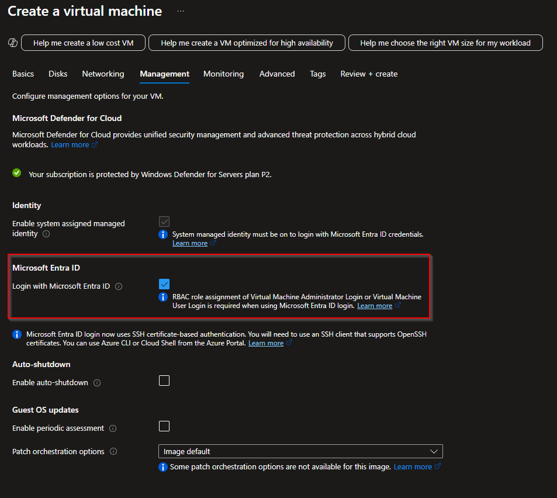Open Learn more link for RBAC role assignment
The width and height of the screenshot is (557, 498).
tap(375, 306)
